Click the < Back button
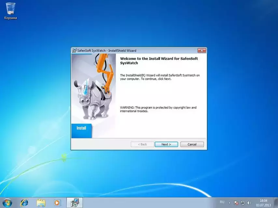Image resolution: width=278 pixels, height=208 pixels. tap(142, 144)
